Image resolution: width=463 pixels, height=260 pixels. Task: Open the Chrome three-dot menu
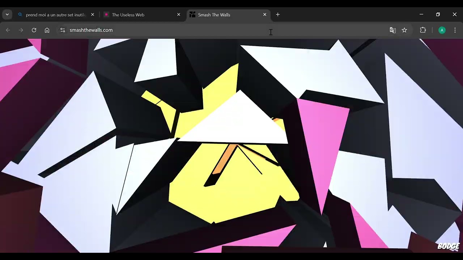[455, 30]
